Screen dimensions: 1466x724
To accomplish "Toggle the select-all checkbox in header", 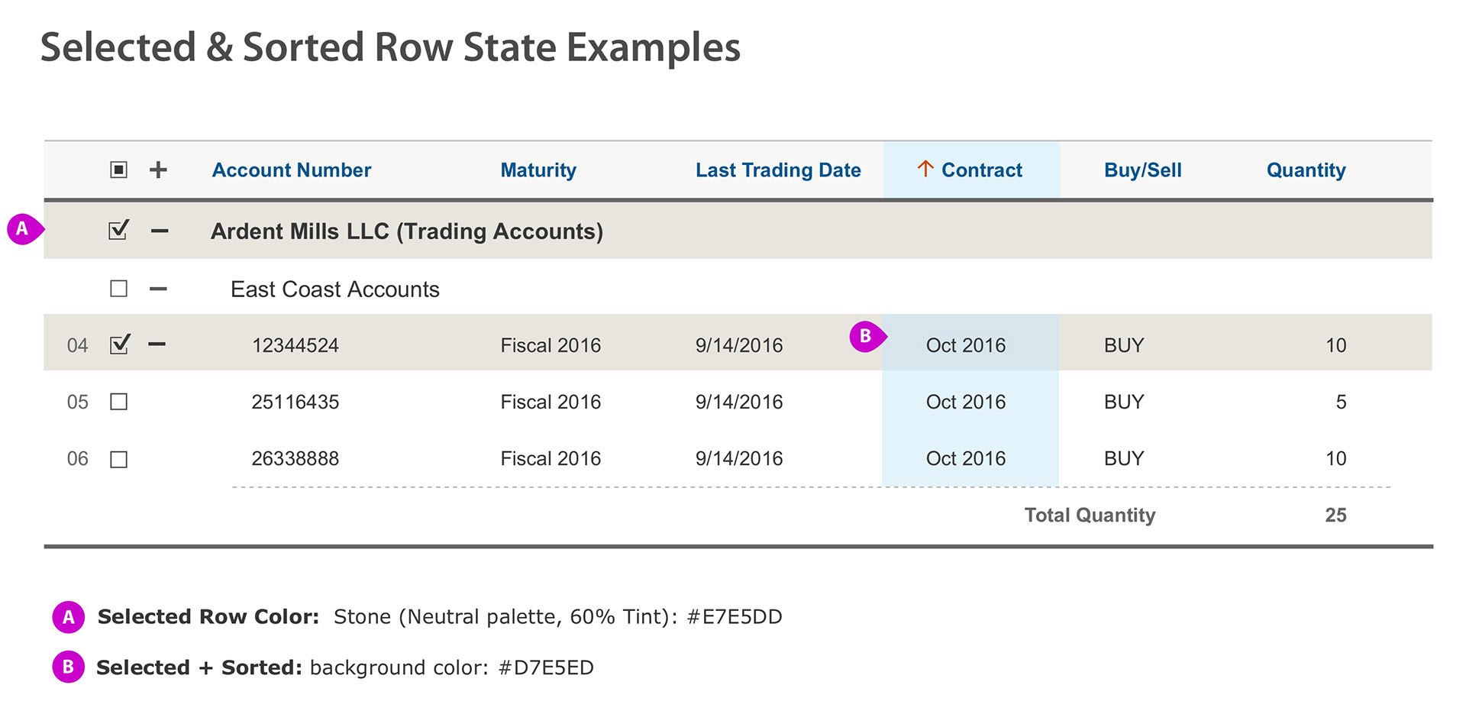I will [118, 170].
